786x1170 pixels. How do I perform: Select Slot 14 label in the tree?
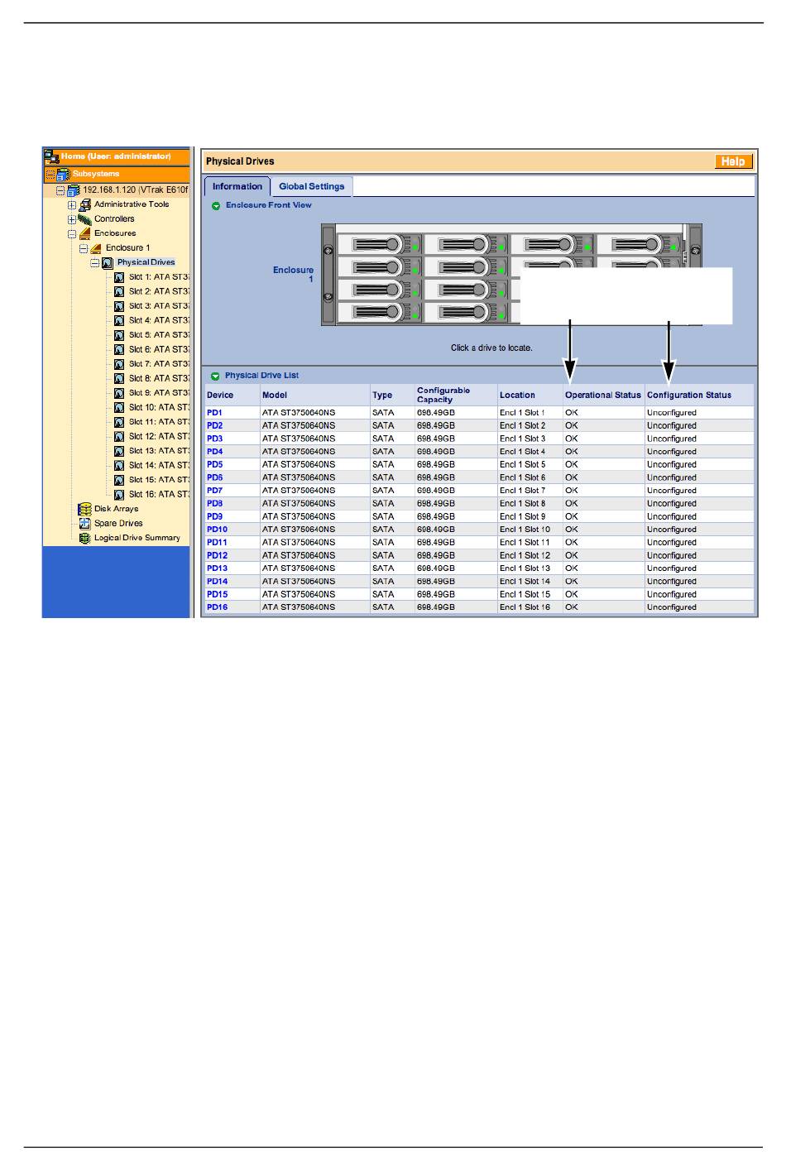click(x=159, y=466)
